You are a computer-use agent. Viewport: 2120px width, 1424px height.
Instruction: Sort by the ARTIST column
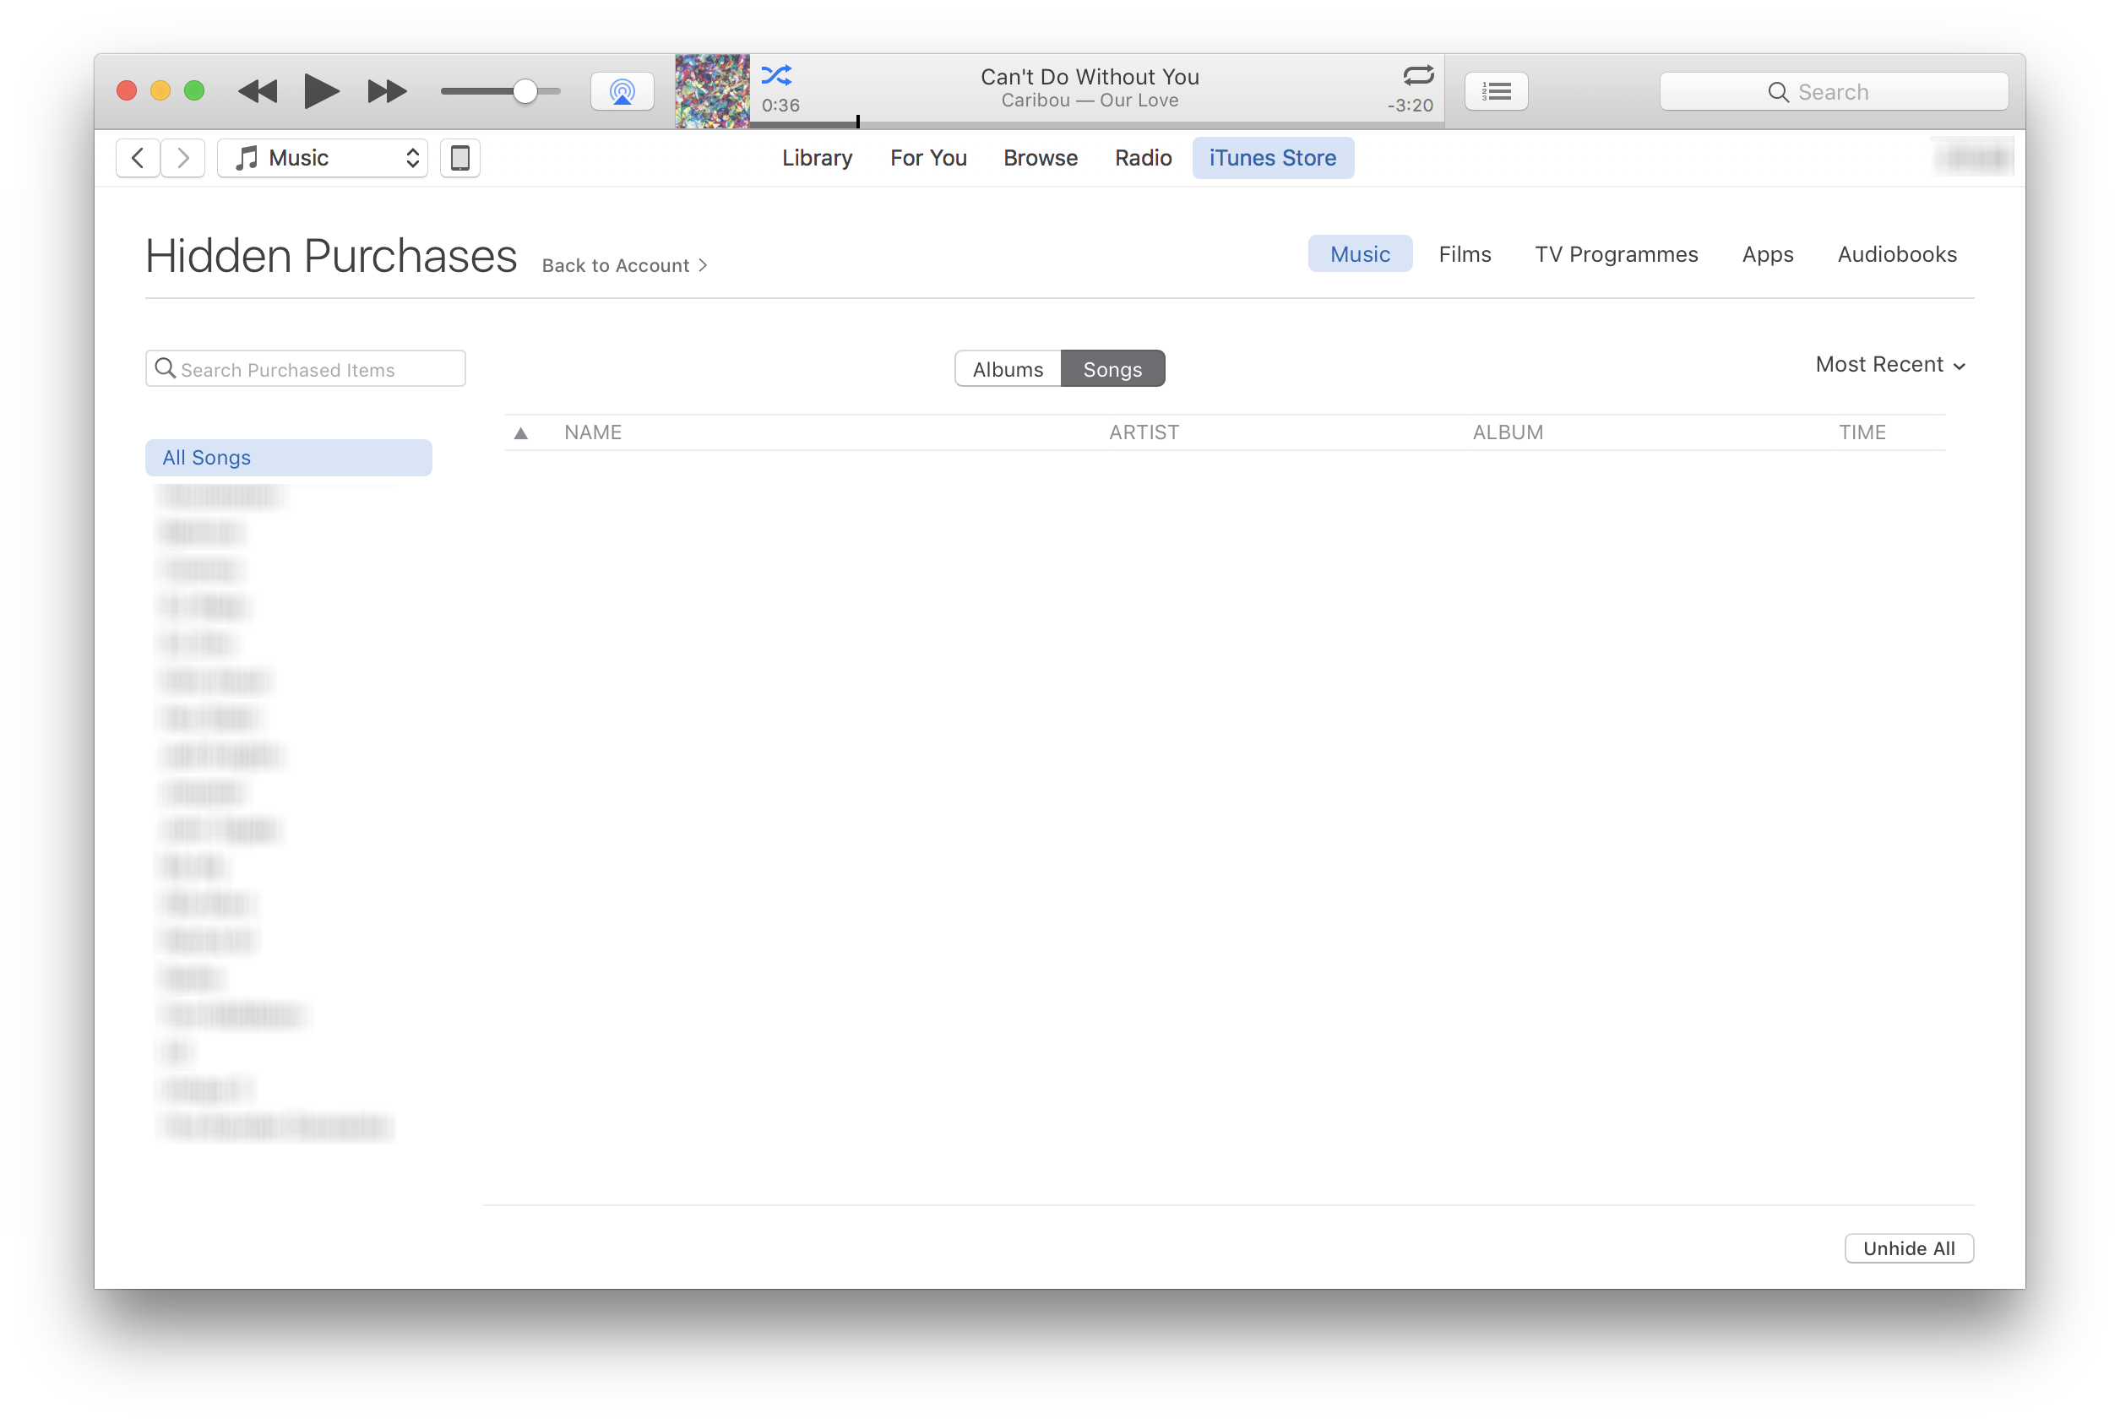[1144, 433]
